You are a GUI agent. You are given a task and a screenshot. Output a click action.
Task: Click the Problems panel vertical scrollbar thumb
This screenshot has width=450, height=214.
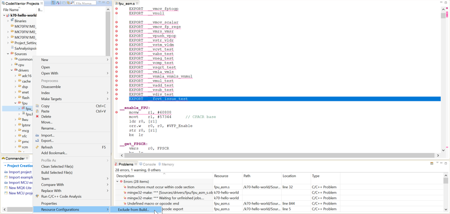pos(445,181)
